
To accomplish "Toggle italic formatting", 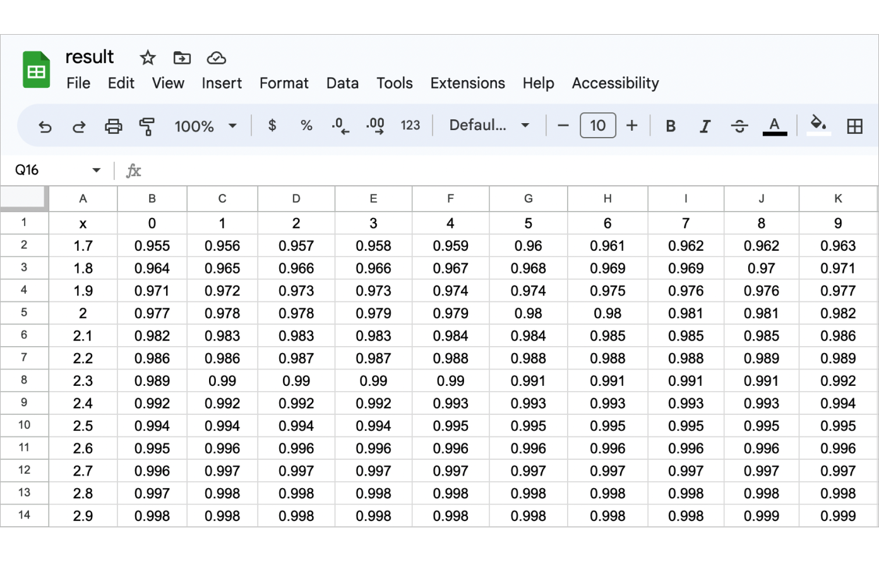I will tap(705, 126).
